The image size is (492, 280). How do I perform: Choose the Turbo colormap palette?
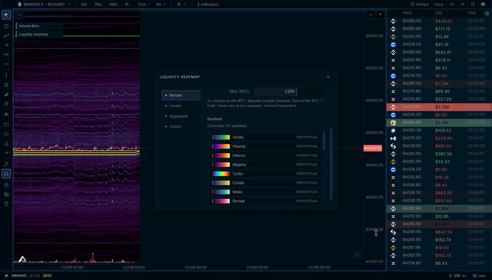(265, 174)
